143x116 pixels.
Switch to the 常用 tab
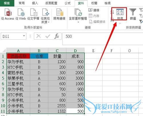pyautogui.click(x=22, y=3)
